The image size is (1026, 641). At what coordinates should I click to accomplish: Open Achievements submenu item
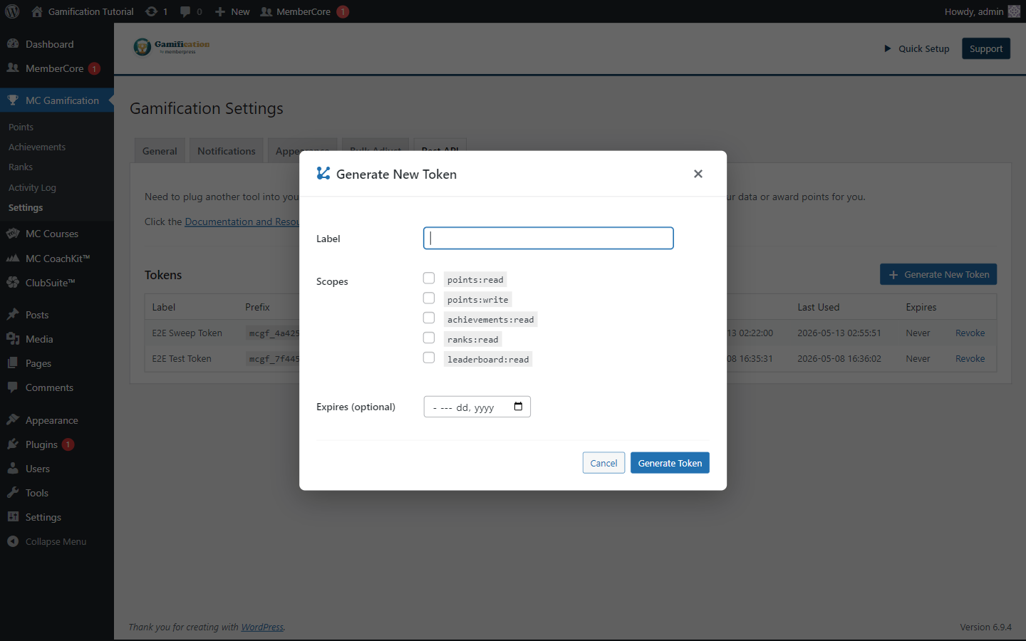point(37,147)
